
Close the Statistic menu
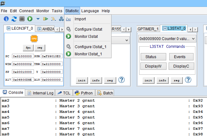(72, 11)
